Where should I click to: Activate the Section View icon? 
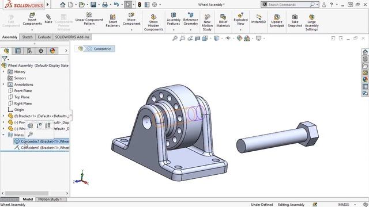coord(197,39)
